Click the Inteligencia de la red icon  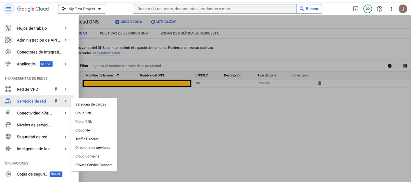[x=8, y=149]
